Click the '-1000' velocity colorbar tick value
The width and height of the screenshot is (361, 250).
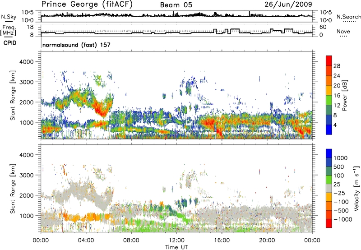tap(342, 219)
